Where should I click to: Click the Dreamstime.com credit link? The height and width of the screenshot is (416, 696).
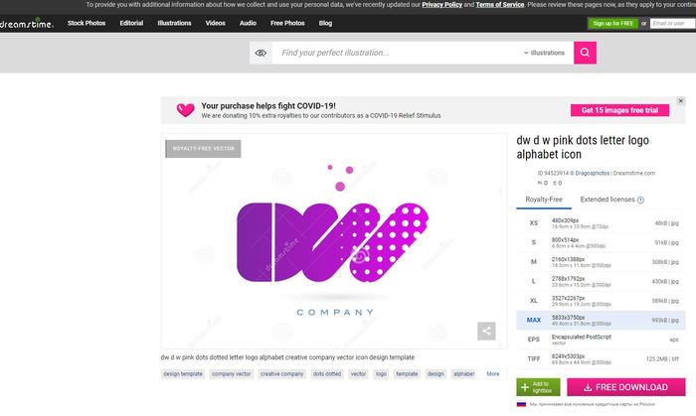point(634,173)
